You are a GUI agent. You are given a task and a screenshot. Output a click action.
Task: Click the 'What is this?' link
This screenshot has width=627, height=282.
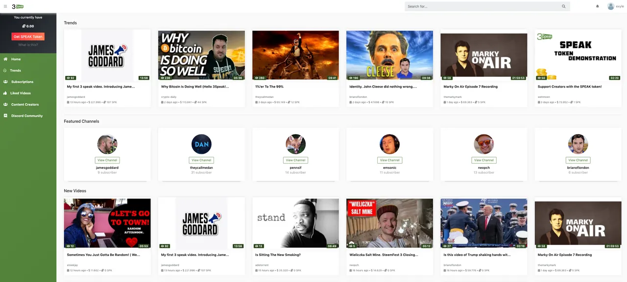point(28,45)
